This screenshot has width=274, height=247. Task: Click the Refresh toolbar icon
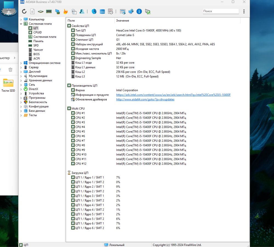click(24, 11)
